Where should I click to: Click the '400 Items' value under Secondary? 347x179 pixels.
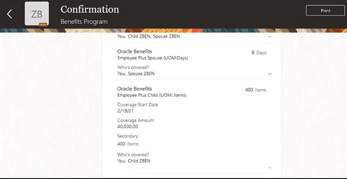pos(128,144)
